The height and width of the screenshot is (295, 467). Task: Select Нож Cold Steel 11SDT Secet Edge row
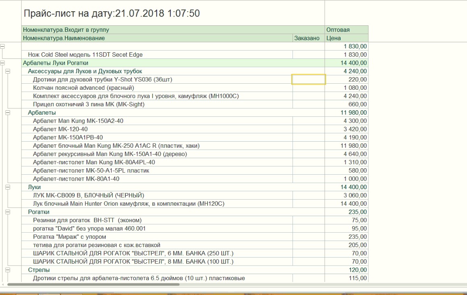pos(85,55)
